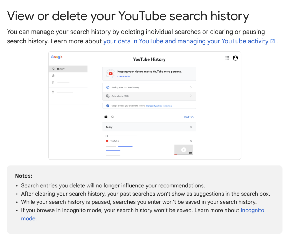Click the LEARN MORE link
This screenshot has height=237, width=289.
pos(124,76)
